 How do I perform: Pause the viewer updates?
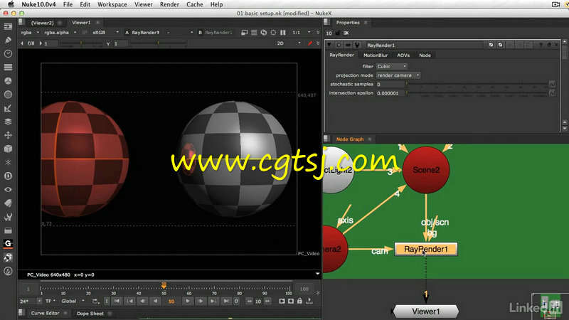282,32
